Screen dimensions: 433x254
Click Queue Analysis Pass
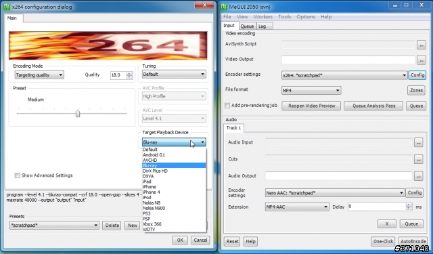coord(373,106)
